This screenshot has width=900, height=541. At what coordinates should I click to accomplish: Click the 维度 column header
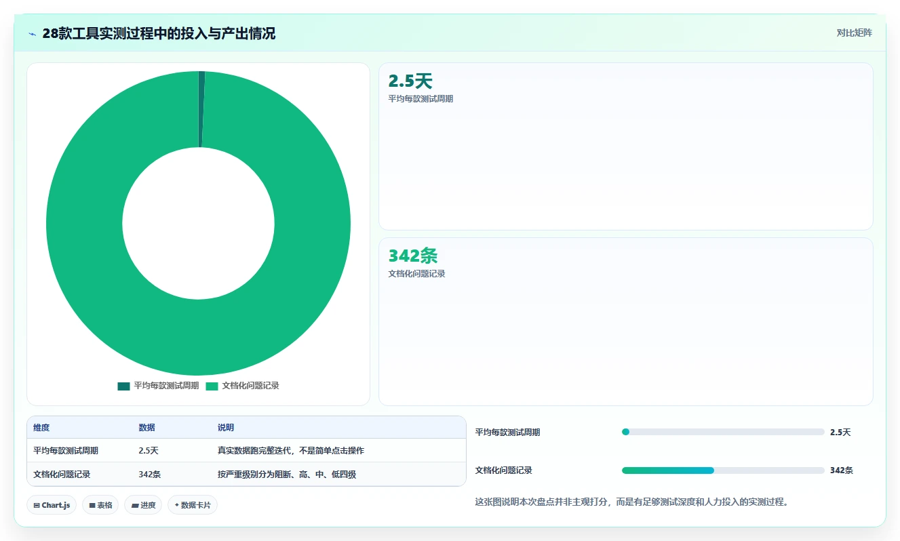click(x=41, y=428)
